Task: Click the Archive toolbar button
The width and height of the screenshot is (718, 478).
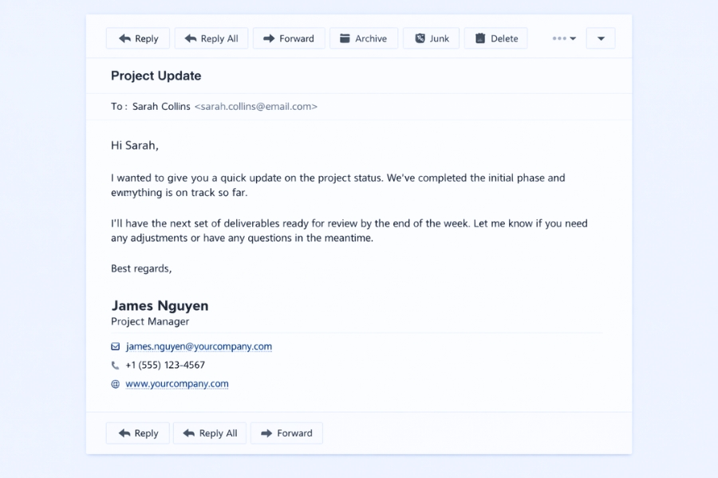Action: (364, 37)
